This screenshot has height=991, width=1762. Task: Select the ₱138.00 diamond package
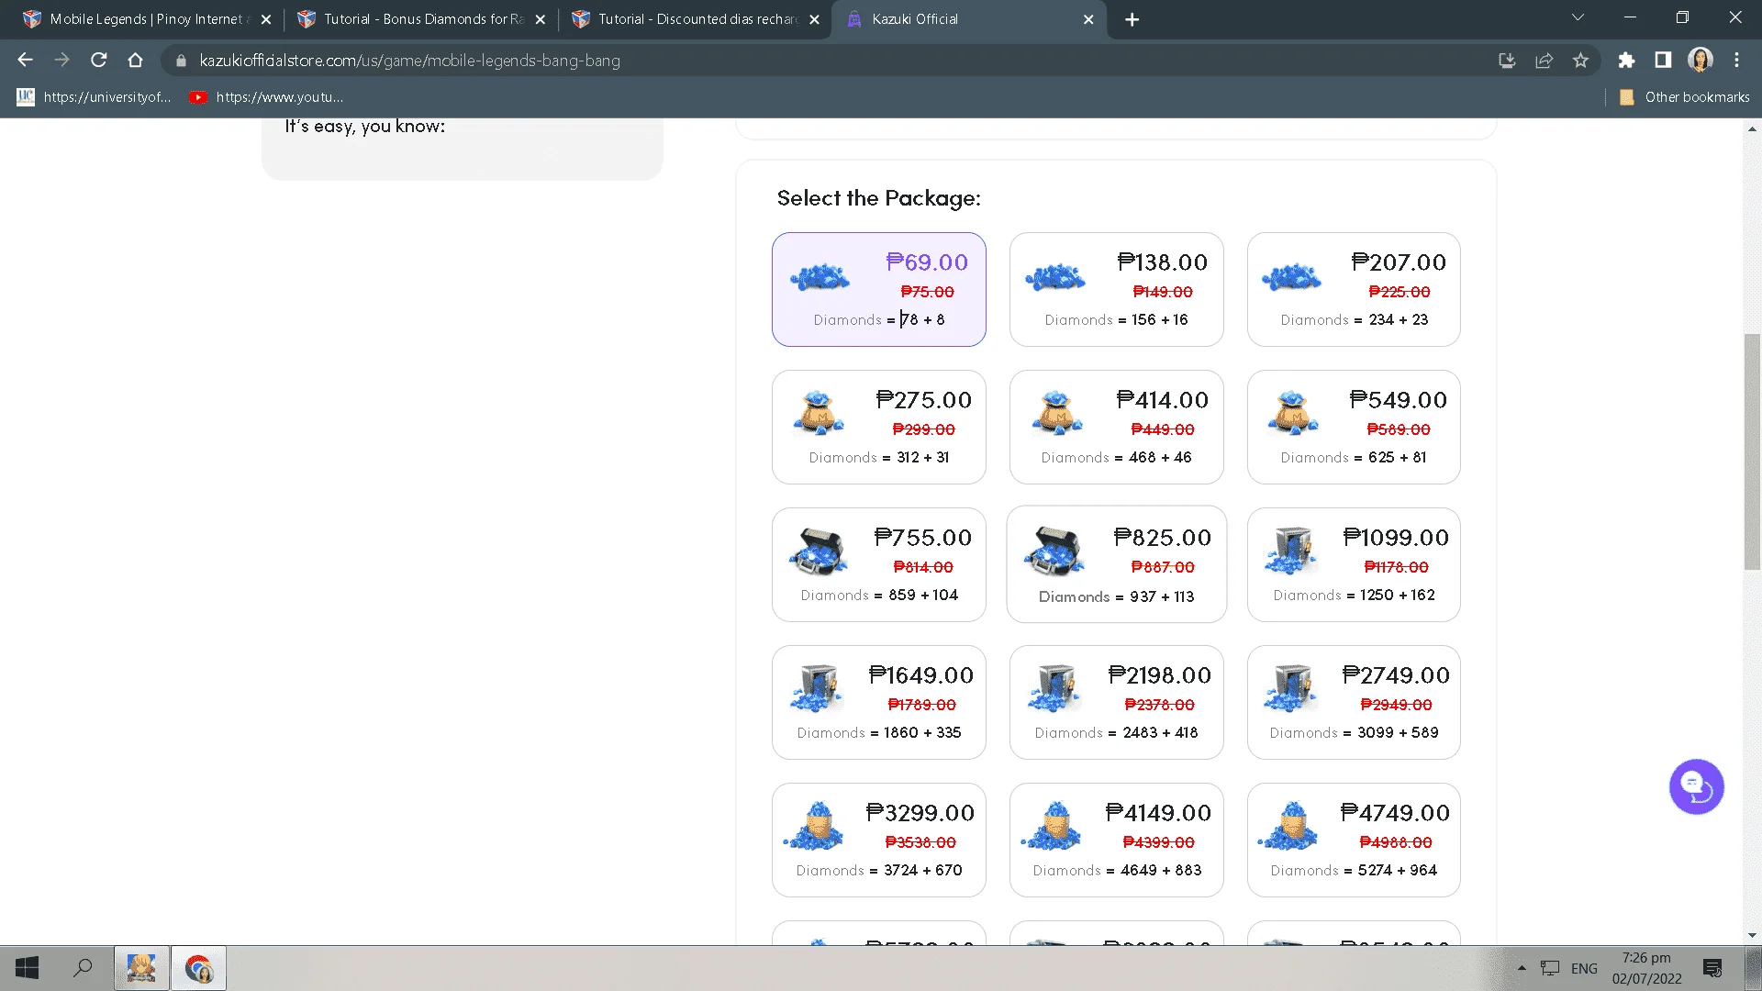pos(1116,289)
